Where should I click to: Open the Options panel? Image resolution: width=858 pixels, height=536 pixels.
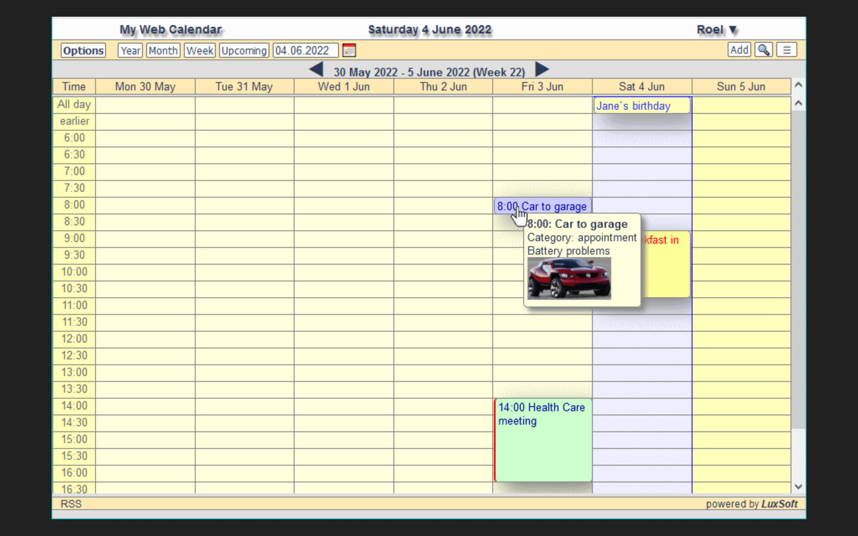[83, 51]
